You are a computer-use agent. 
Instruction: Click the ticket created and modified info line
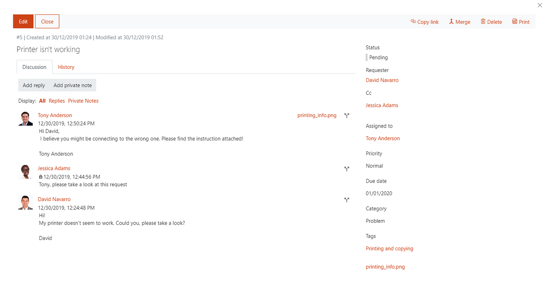pyautogui.click(x=90, y=38)
